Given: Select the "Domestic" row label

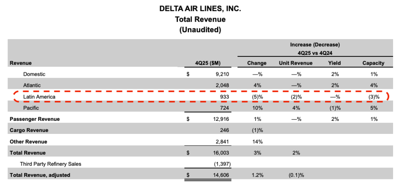Looking at the screenshot, I should pyautogui.click(x=34, y=74).
